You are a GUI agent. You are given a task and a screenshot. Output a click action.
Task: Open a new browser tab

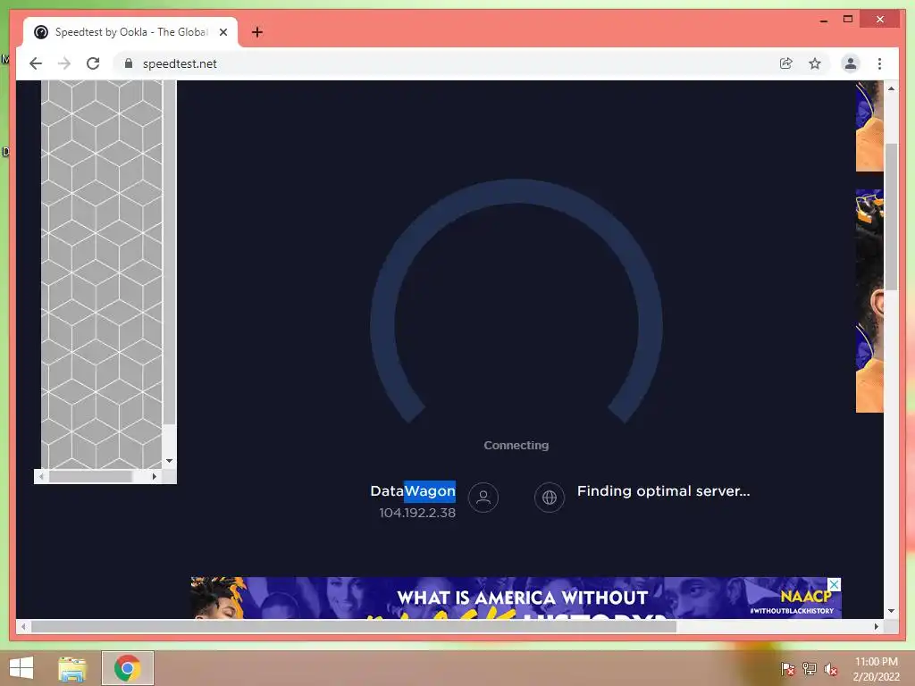[x=256, y=32]
